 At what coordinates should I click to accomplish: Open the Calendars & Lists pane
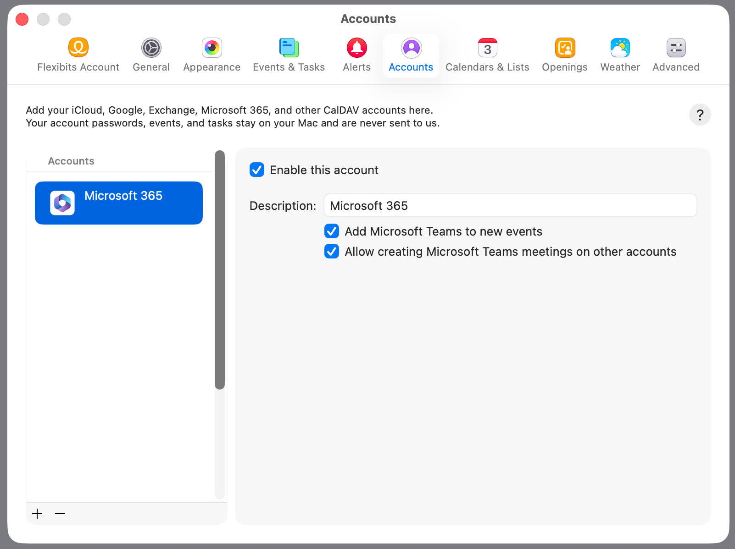[x=487, y=54]
